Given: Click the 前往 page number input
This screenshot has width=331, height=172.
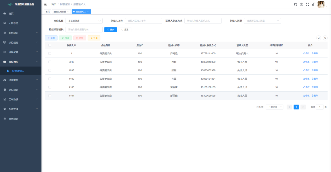Looking at the screenshot, I should [320, 107].
